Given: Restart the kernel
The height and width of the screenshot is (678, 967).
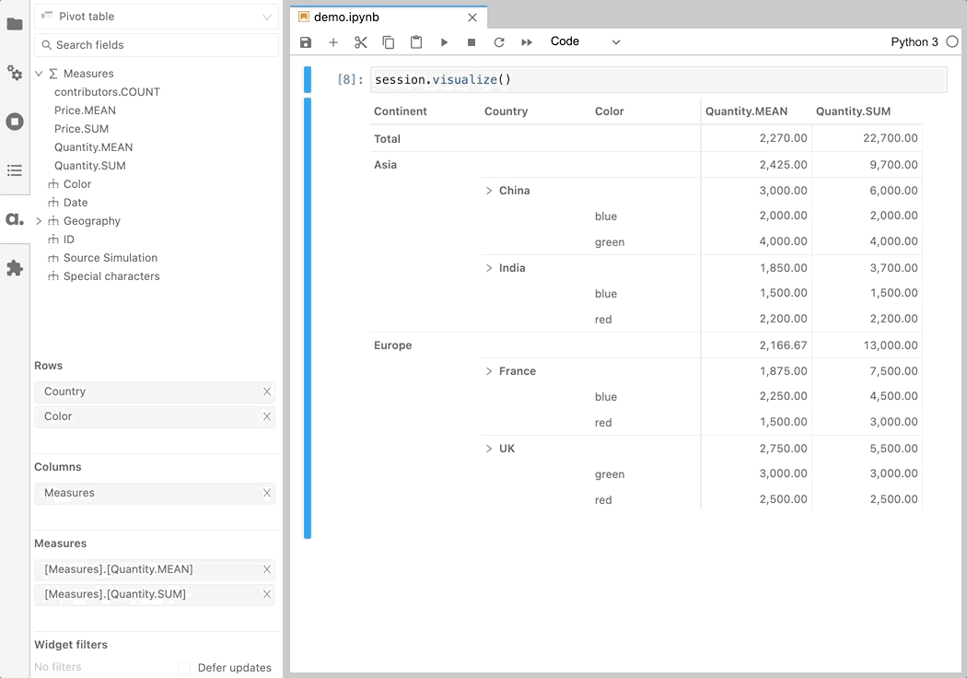Looking at the screenshot, I should 499,42.
